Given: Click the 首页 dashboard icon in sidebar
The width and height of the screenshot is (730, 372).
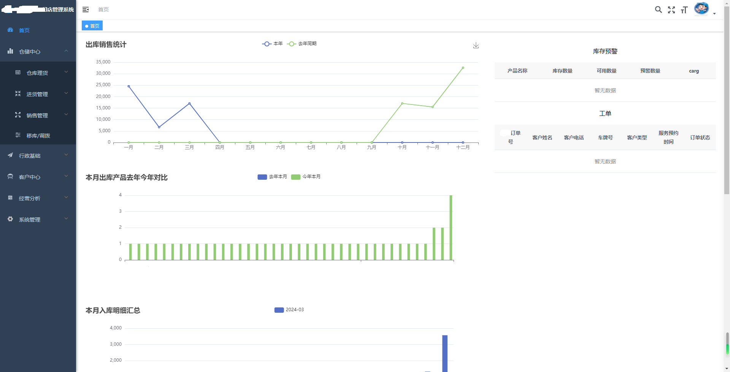Looking at the screenshot, I should pos(10,30).
